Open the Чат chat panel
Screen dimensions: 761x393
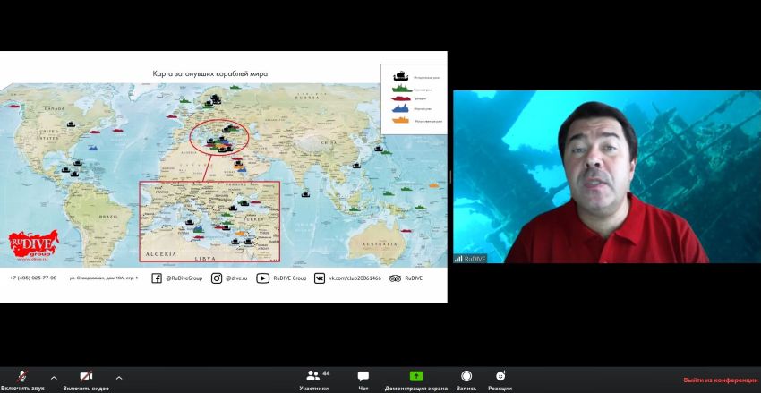[x=363, y=380]
